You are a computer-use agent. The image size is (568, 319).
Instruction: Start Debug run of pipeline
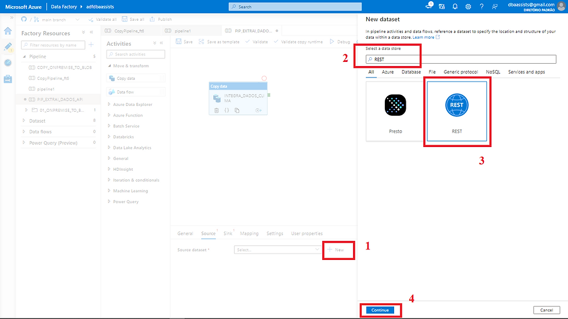(x=340, y=42)
